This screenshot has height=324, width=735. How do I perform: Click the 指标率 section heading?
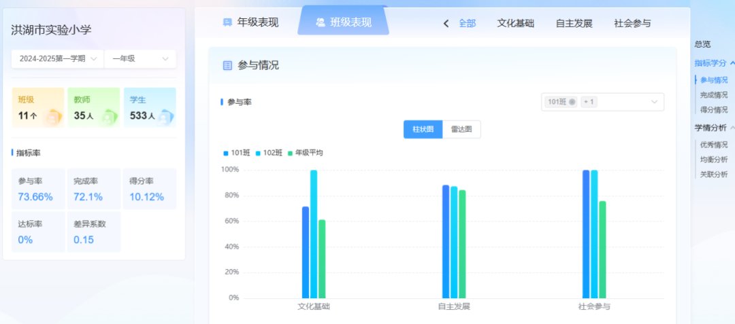(29, 152)
